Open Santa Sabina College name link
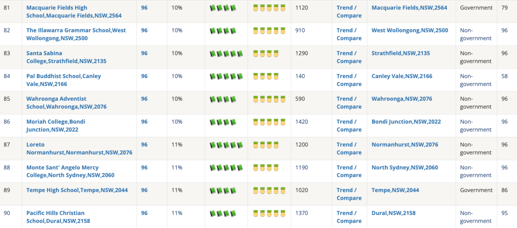The image size is (517, 228). click(66, 57)
